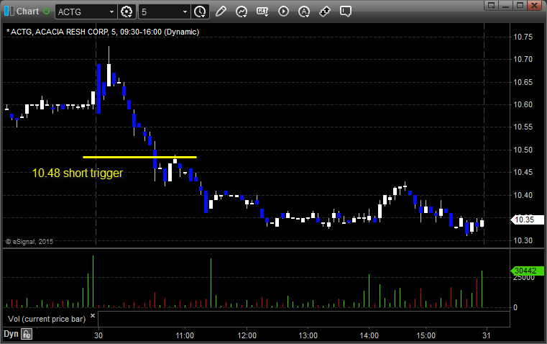The image size is (547, 344).
Task: Open the ACTG symbol dropdown
Action: point(86,12)
